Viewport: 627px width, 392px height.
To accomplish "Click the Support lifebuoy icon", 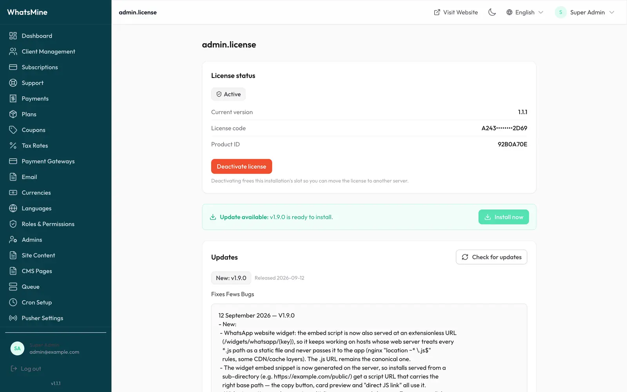I will (13, 83).
